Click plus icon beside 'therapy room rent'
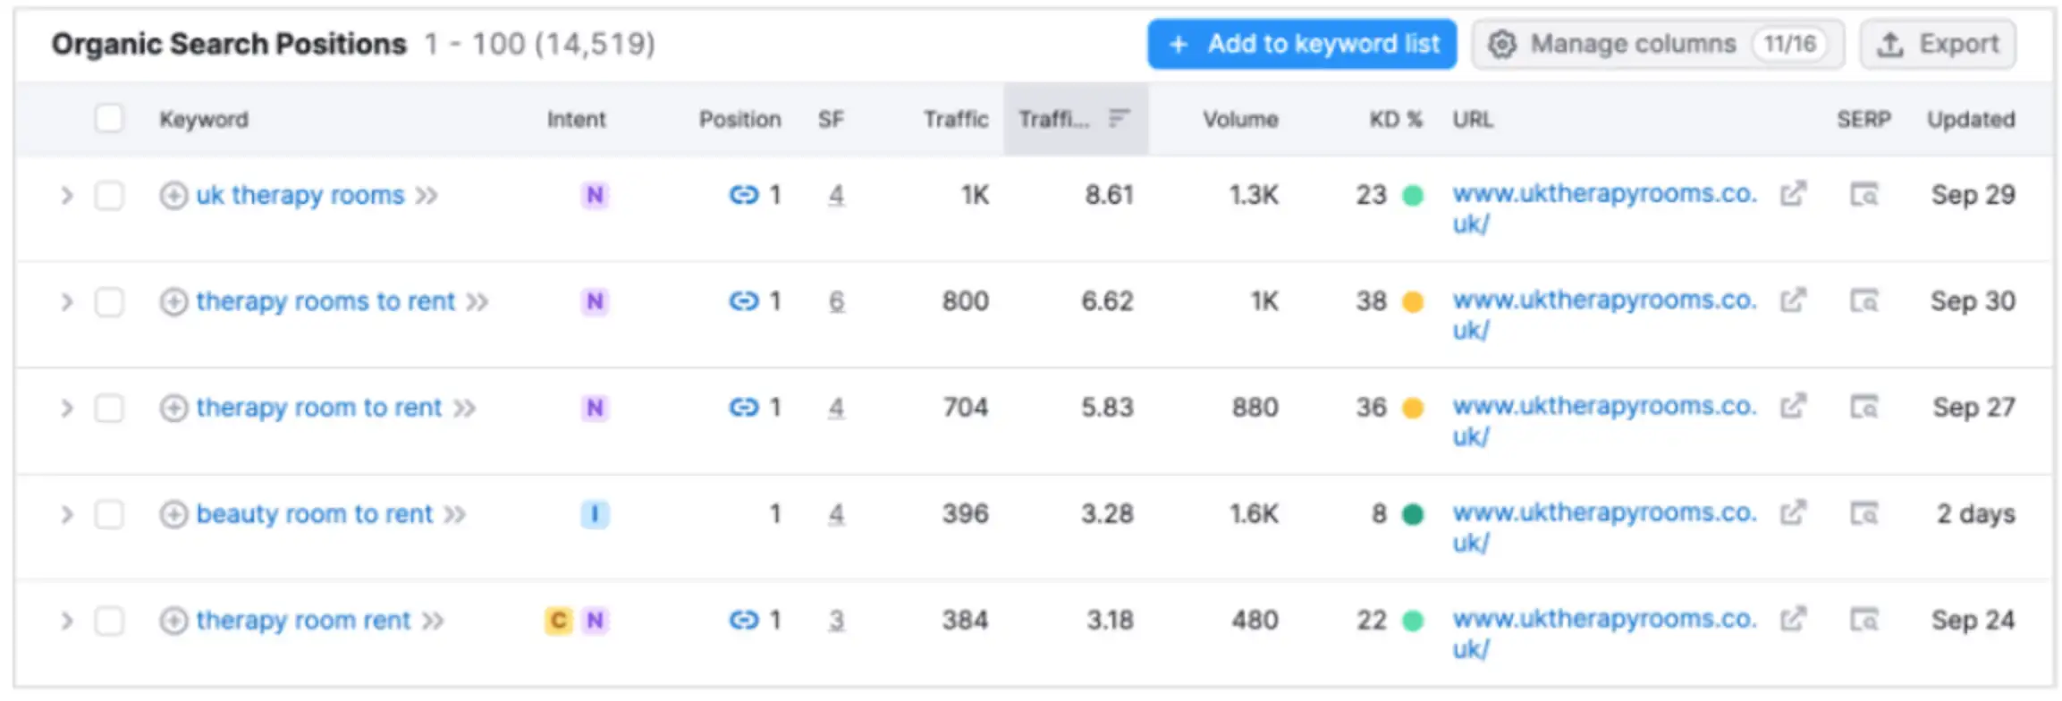 pyautogui.click(x=173, y=621)
